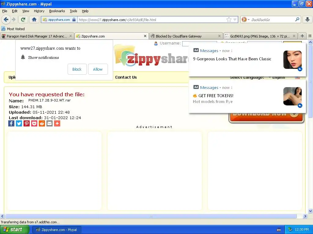
Task: Go back with the Back arrow button
Action: click(6, 19)
